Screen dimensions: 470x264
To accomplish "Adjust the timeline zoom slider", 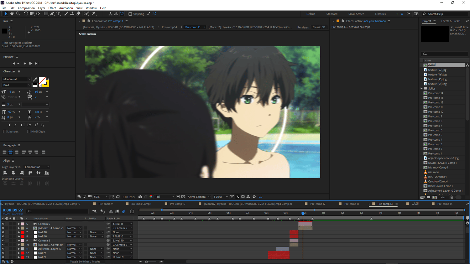I will tap(146, 262).
